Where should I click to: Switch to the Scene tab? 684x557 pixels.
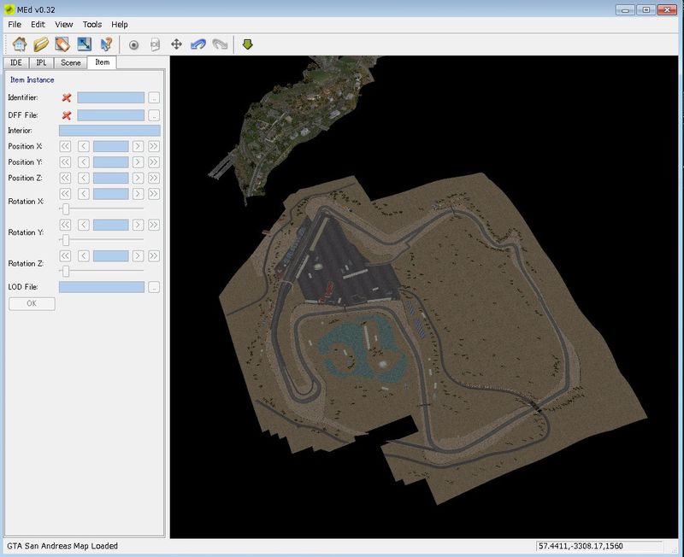pos(71,62)
